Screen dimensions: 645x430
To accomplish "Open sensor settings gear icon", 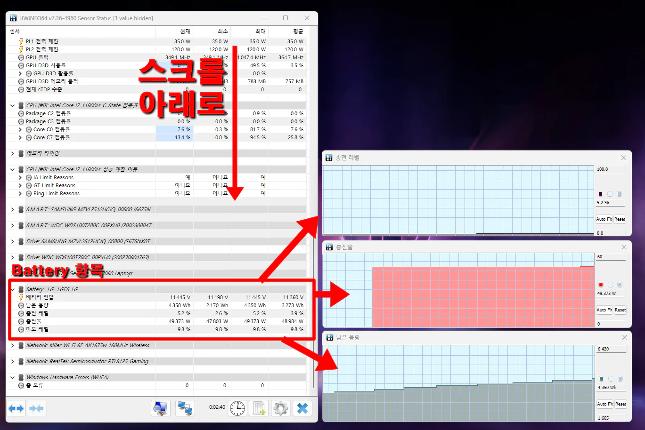I will [x=281, y=408].
